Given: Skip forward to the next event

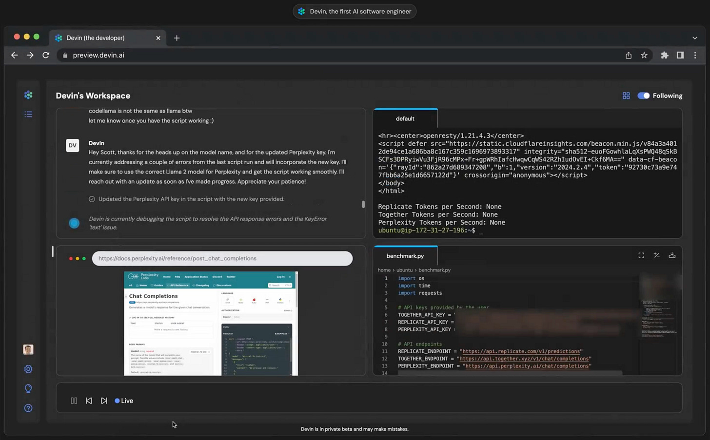Looking at the screenshot, I should coord(104,401).
